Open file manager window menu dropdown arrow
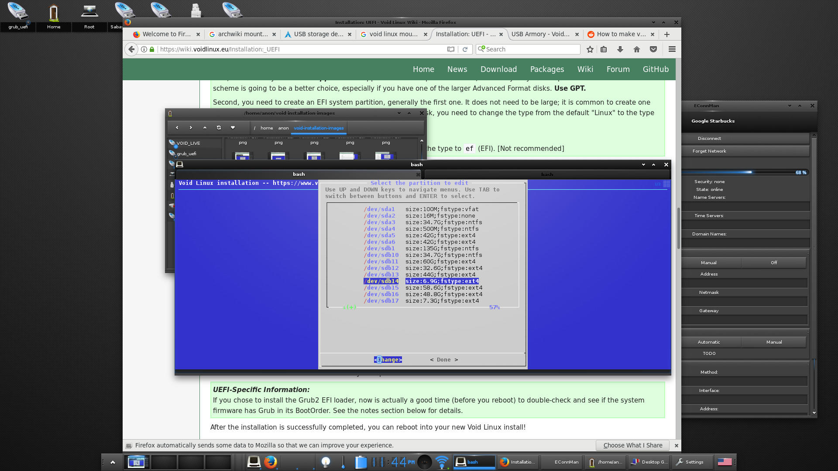 pyautogui.click(x=399, y=113)
